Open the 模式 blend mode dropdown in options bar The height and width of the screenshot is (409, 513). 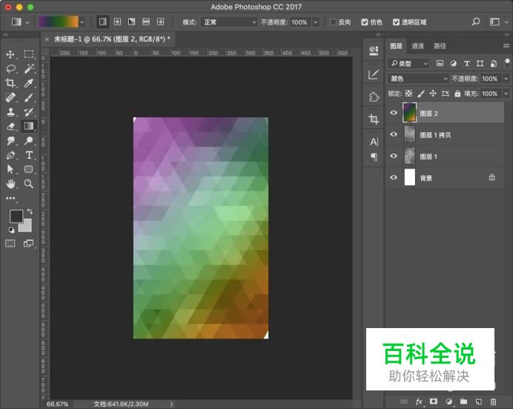point(228,22)
